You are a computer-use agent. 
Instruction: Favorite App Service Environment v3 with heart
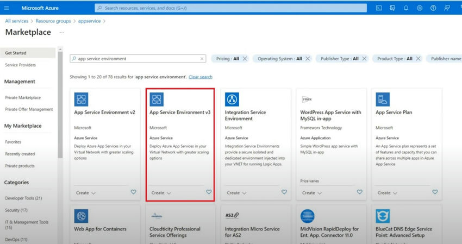209,192
